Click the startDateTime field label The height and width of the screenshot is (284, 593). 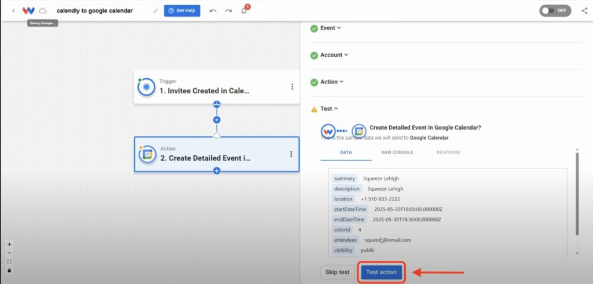pyautogui.click(x=350, y=209)
